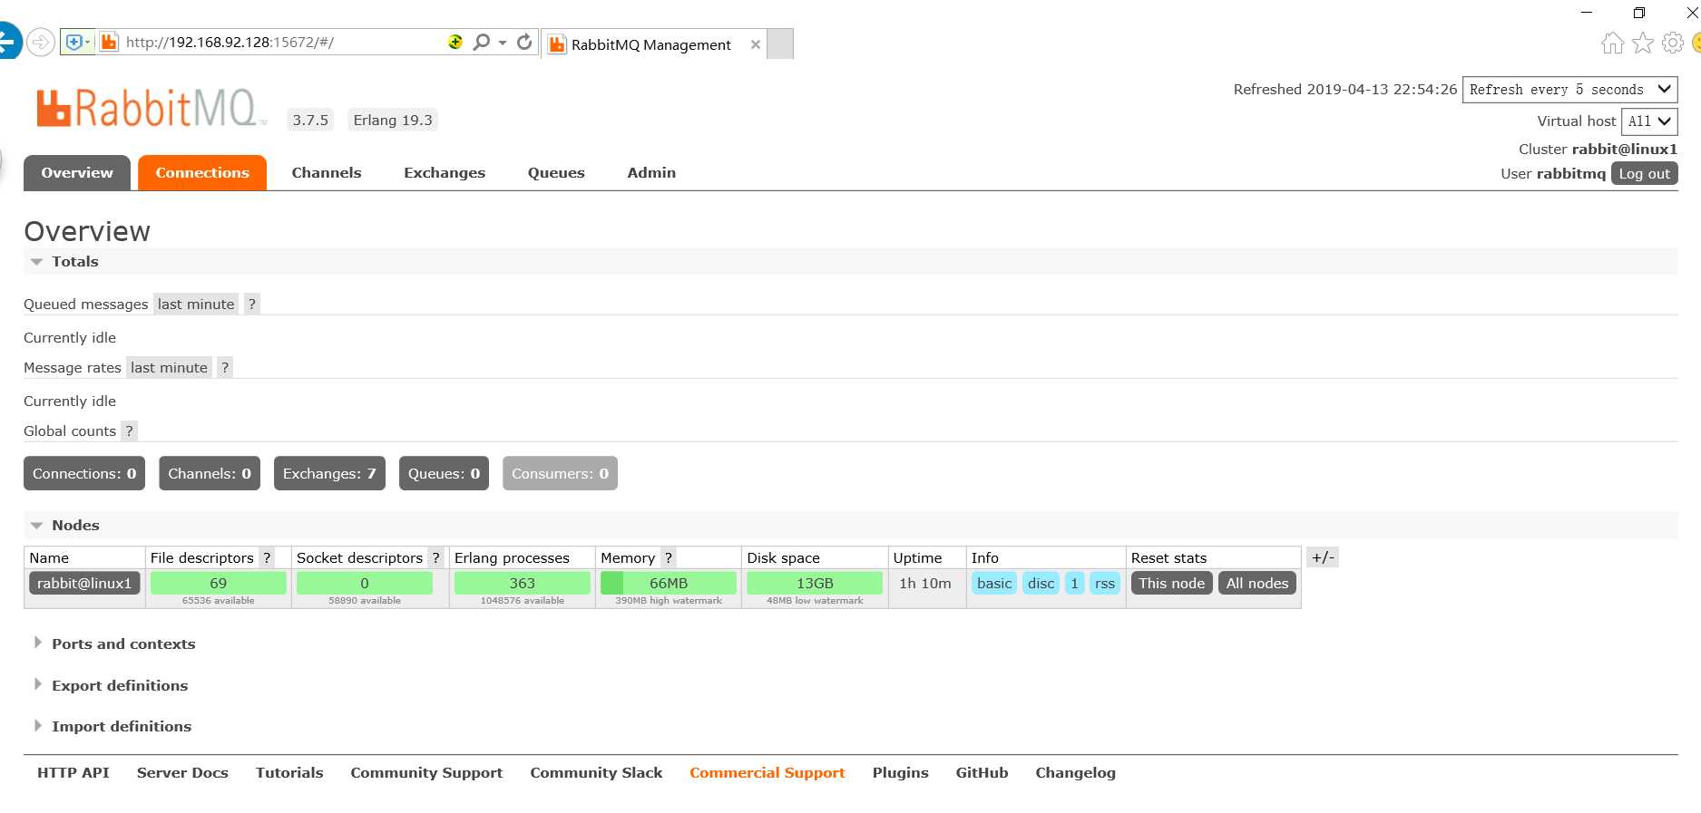Click the basic info tag

pos(994,584)
